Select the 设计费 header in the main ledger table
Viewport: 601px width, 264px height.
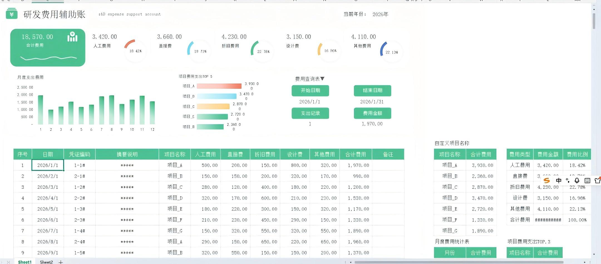click(295, 154)
